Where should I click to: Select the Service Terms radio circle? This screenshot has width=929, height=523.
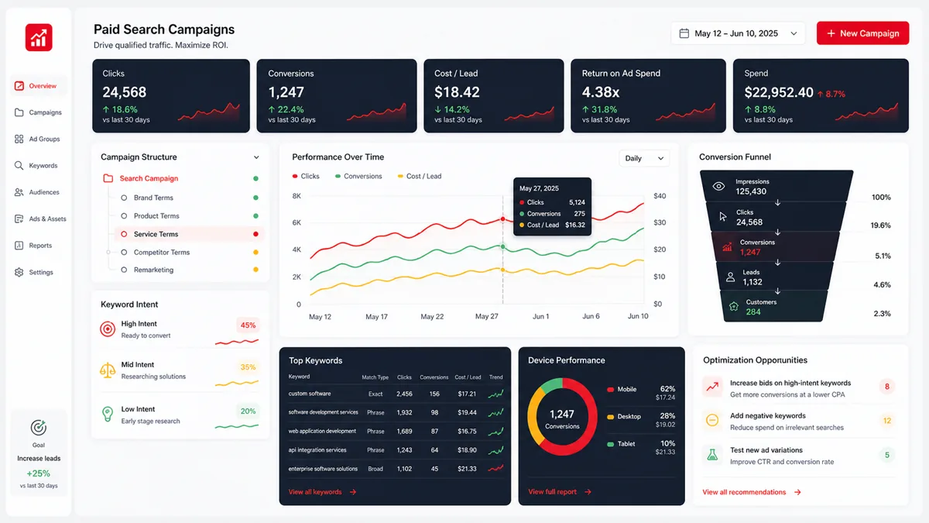[124, 234]
